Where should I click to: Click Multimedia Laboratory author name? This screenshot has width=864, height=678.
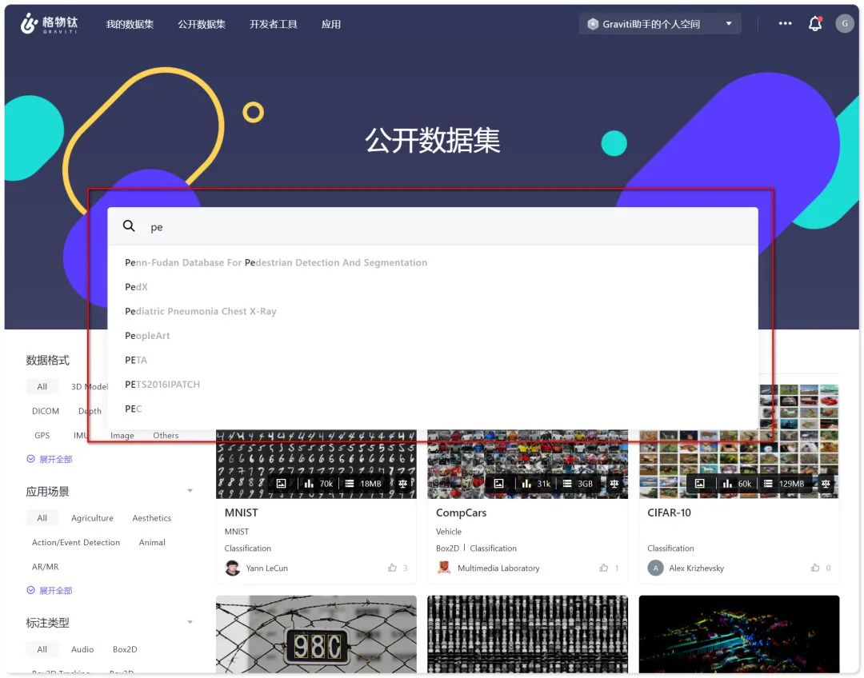click(x=498, y=568)
